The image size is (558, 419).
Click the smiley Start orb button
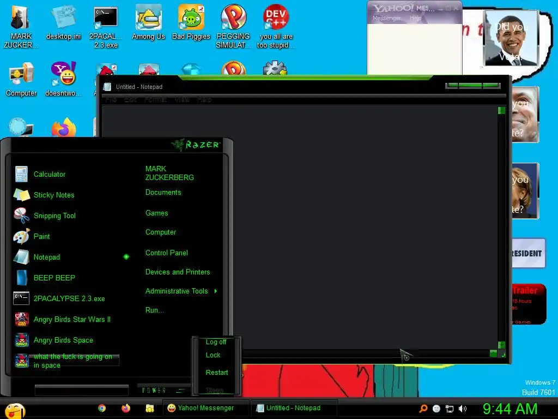pos(15,410)
